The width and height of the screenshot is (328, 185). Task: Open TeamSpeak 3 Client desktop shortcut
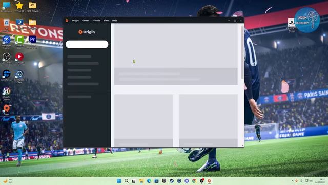(19, 77)
